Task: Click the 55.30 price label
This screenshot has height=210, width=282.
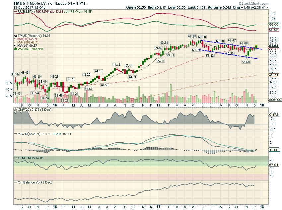Action: [x=160, y=61]
